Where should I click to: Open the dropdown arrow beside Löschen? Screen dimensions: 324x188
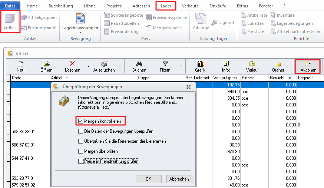88,66
